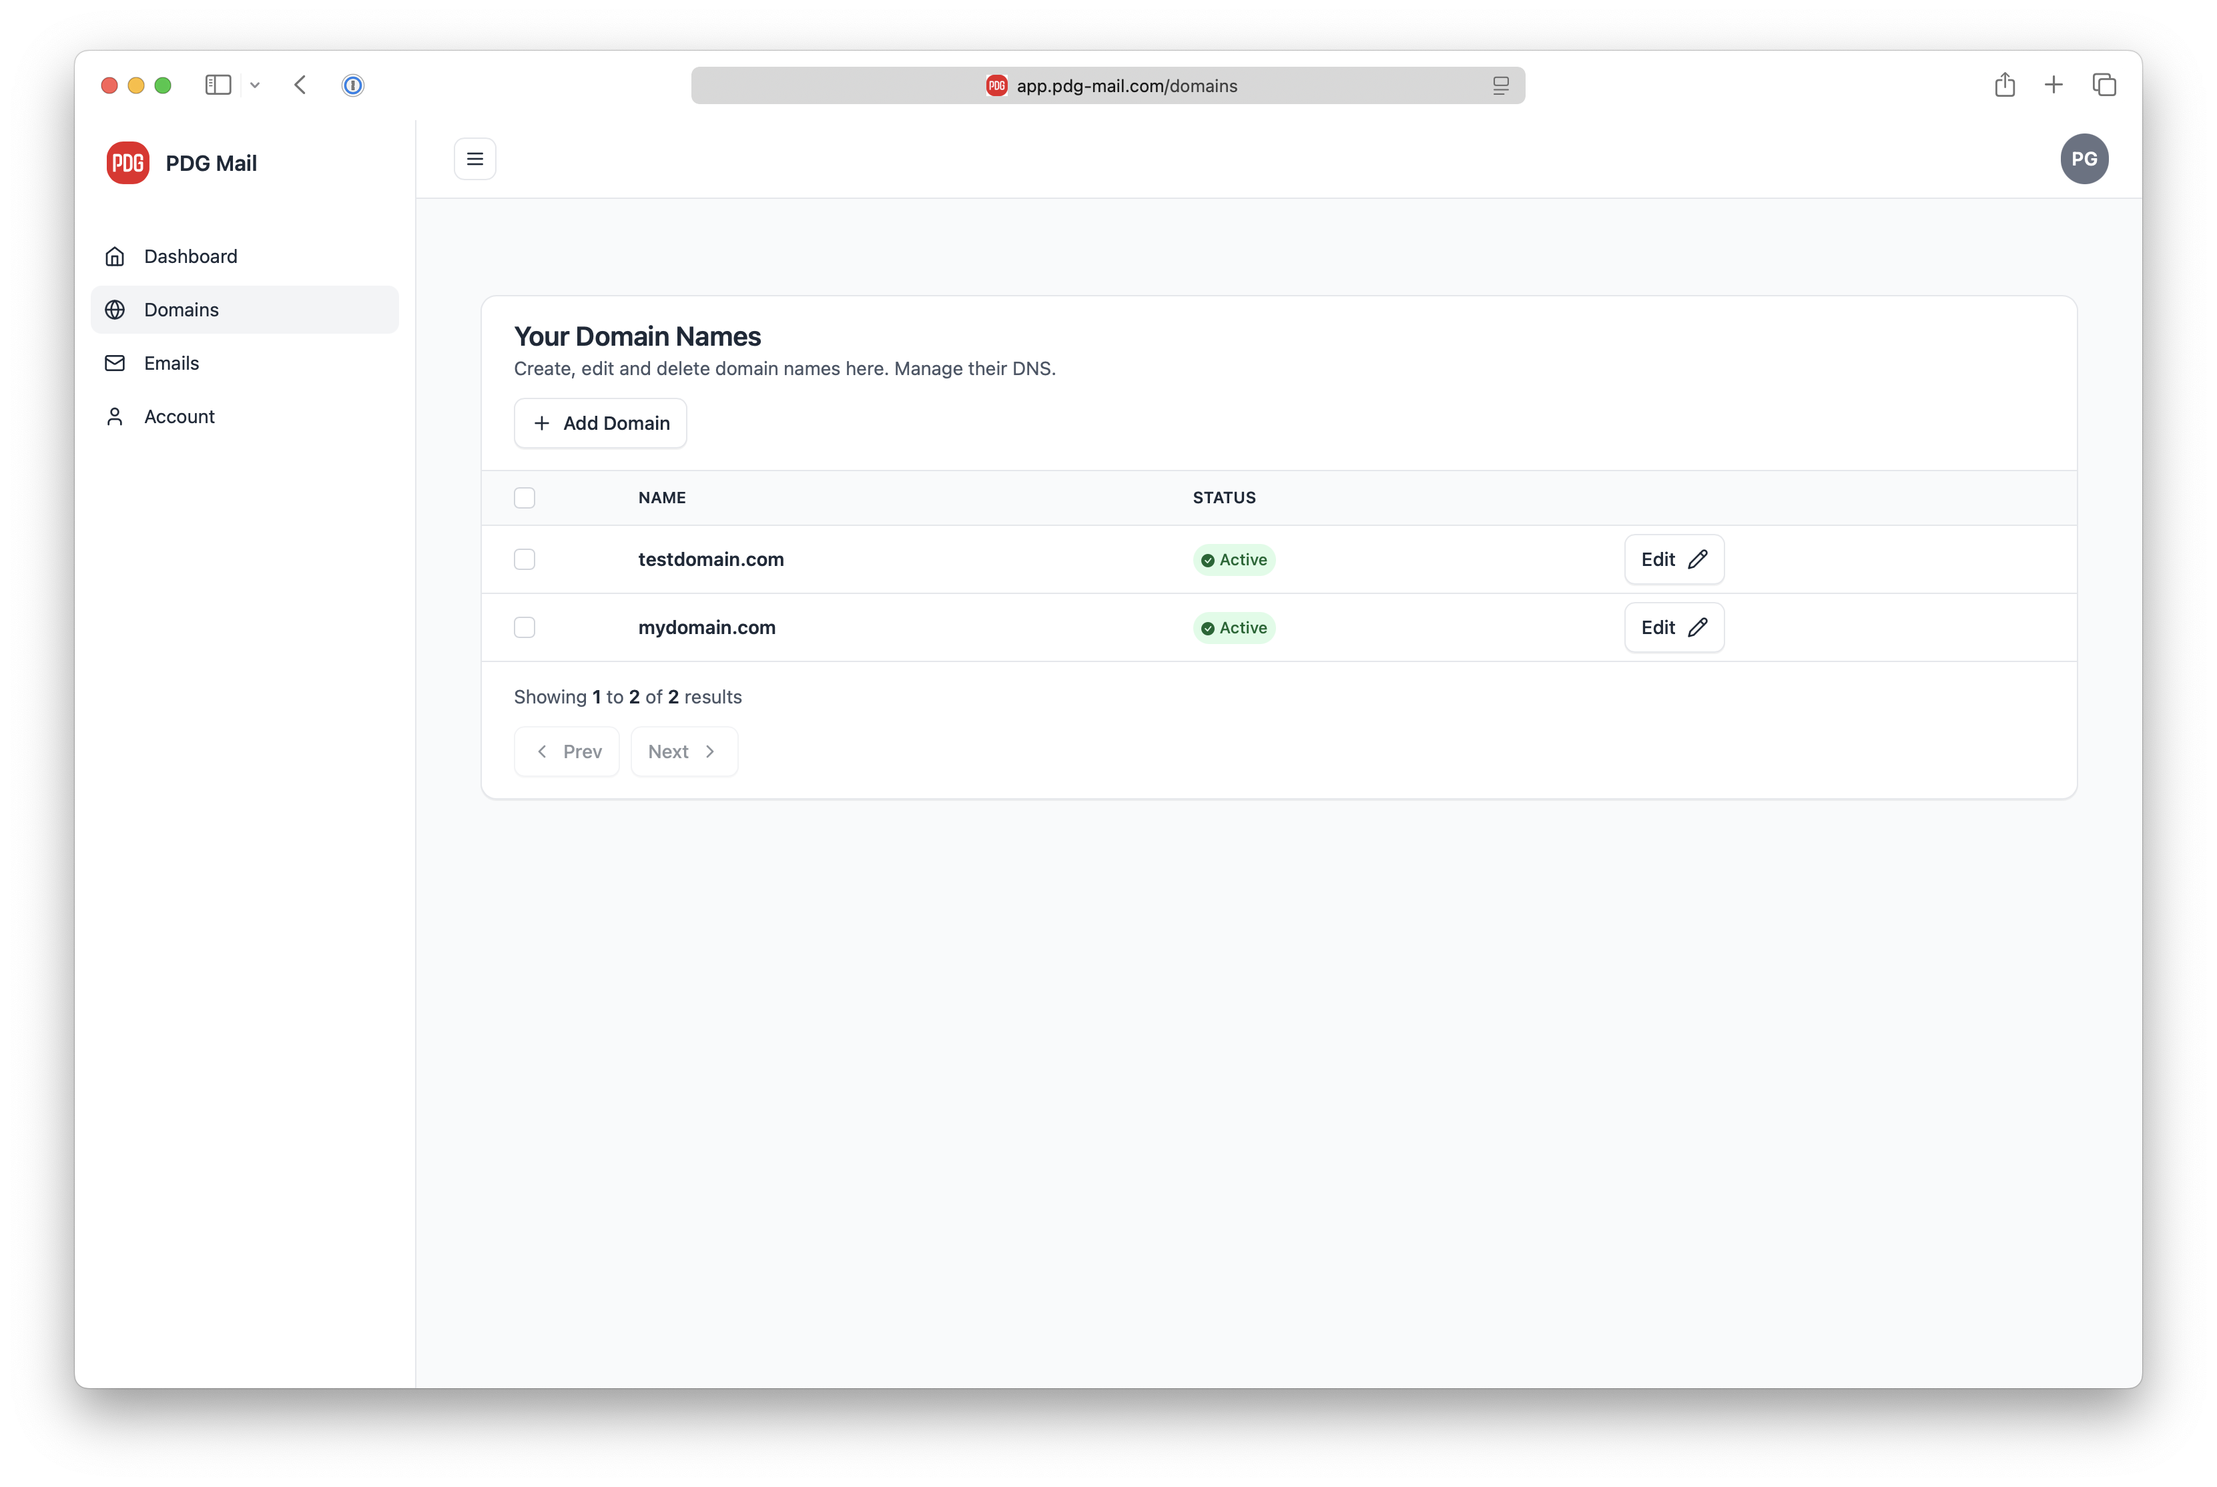Screen dimensions: 2217x1487
Task: Show all tabs using tab overview icon
Action: point(2105,84)
